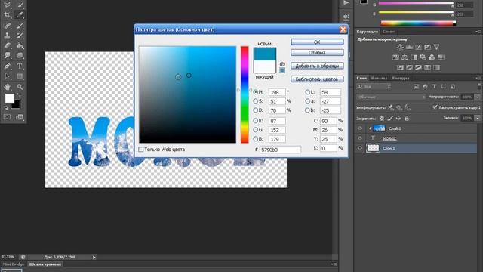This screenshot has width=483, height=272.
Task: Click OK in the color picker
Action: tap(317, 42)
